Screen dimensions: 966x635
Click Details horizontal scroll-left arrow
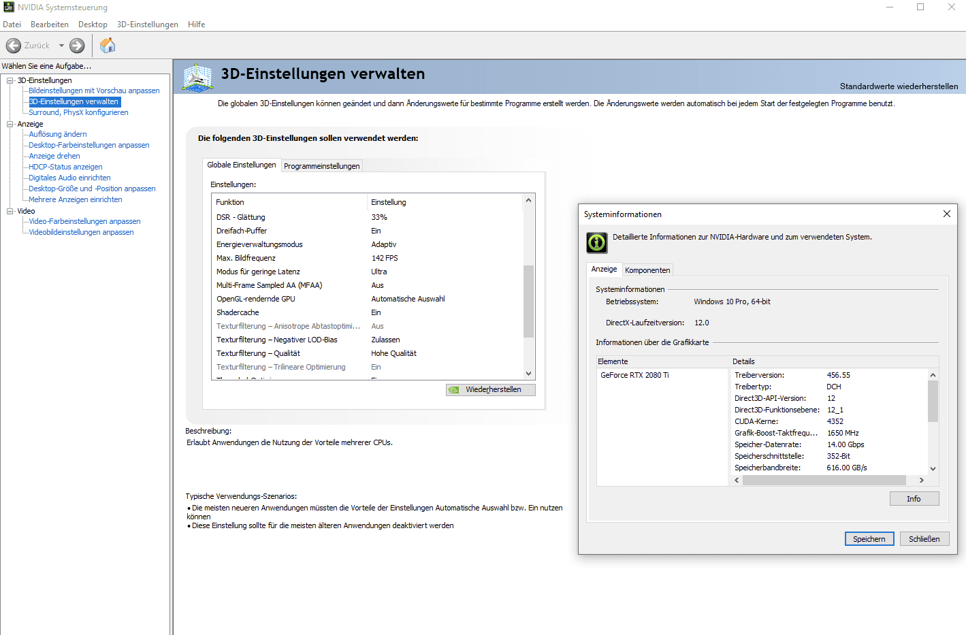coord(737,481)
